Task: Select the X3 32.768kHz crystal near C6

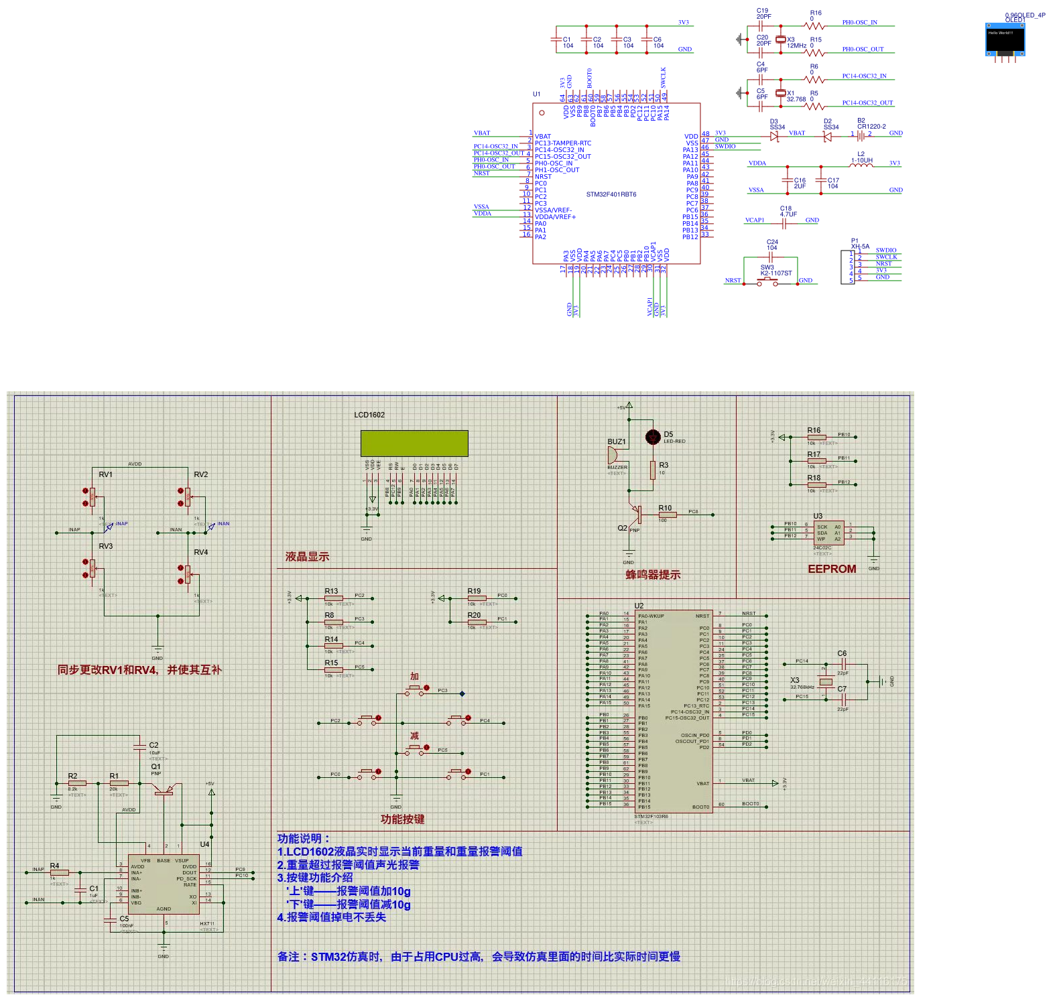Action: click(826, 682)
